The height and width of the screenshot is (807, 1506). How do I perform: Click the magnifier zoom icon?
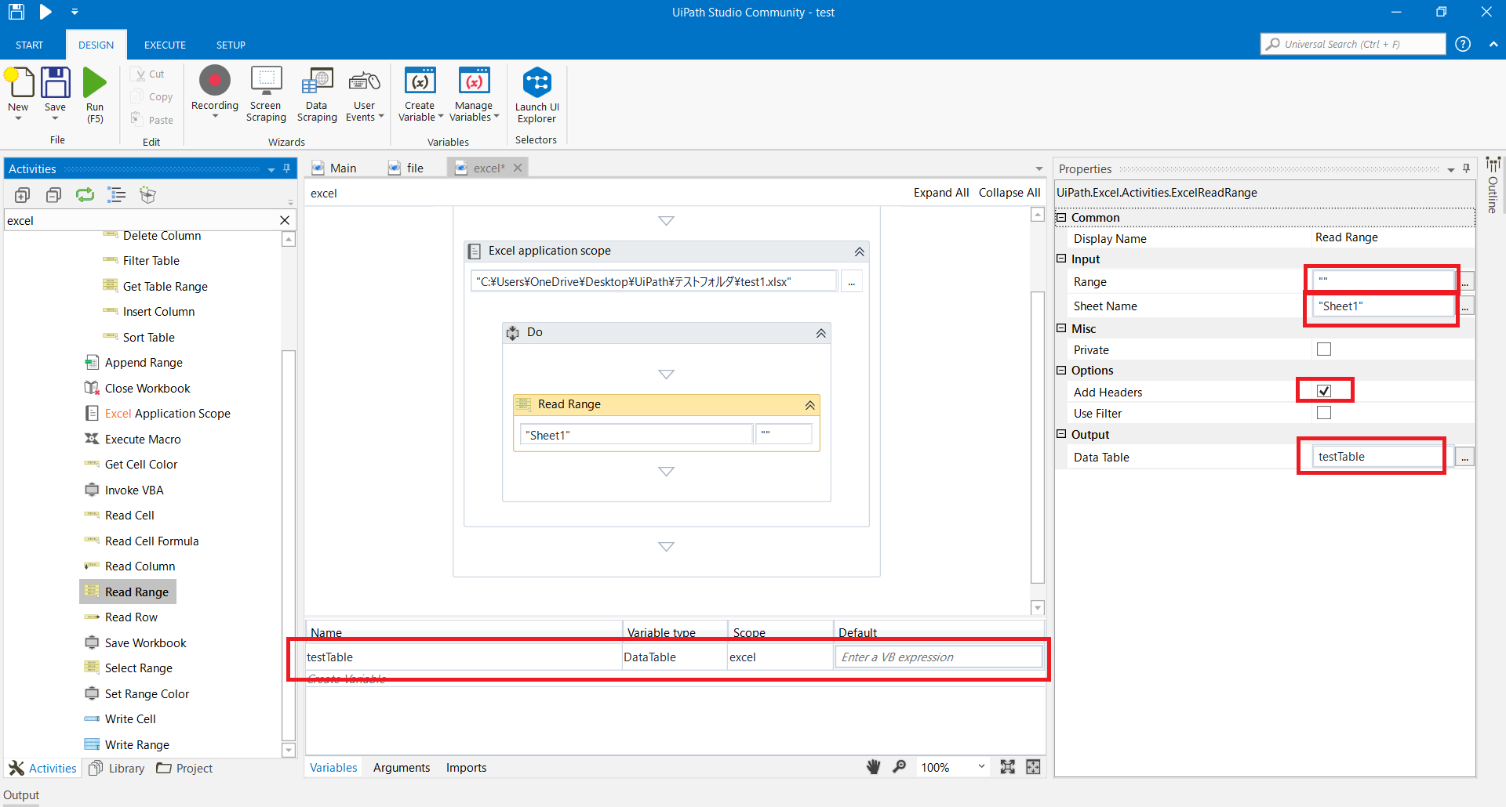pos(900,767)
